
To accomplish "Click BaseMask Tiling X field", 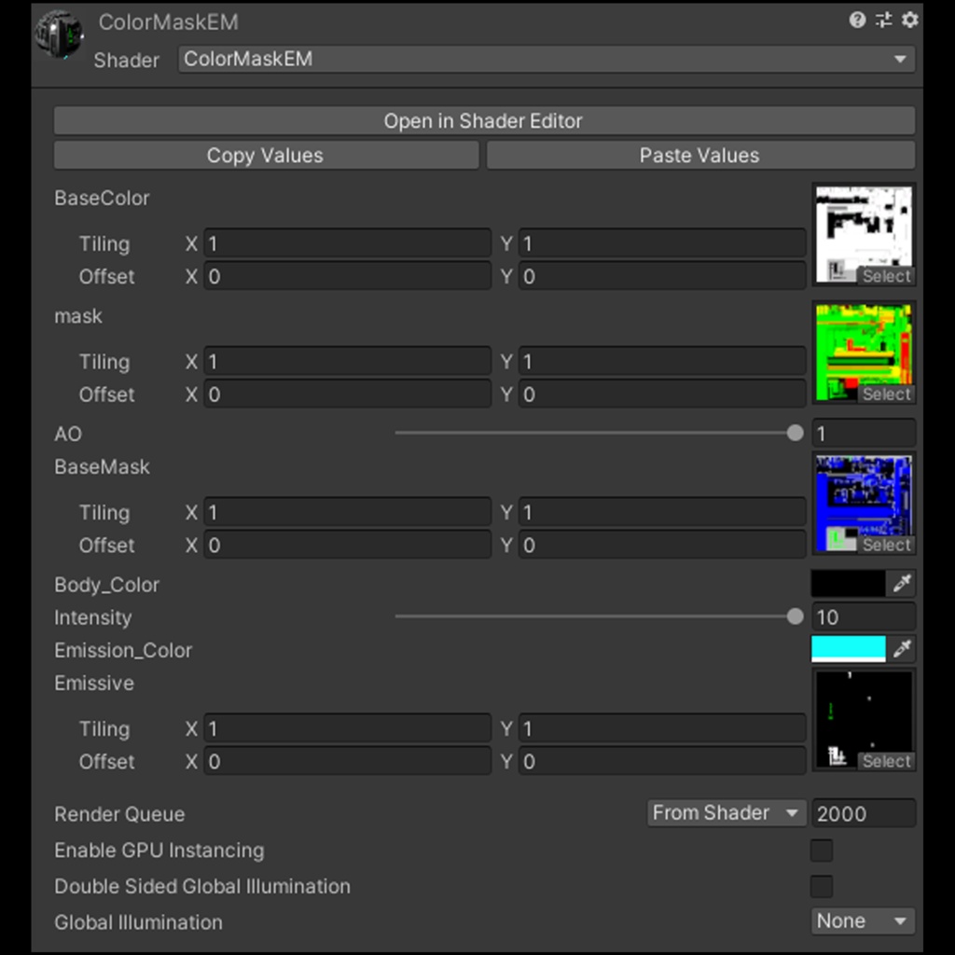I will [347, 512].
